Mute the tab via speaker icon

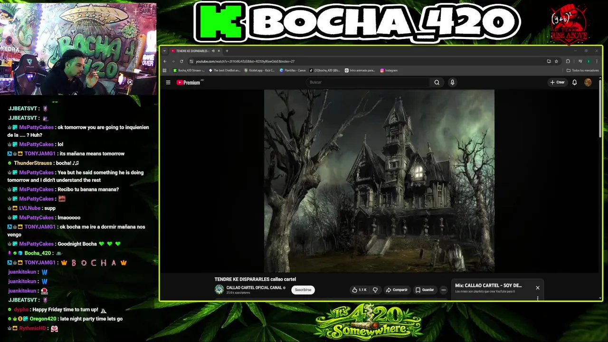(x=213, y=51)
